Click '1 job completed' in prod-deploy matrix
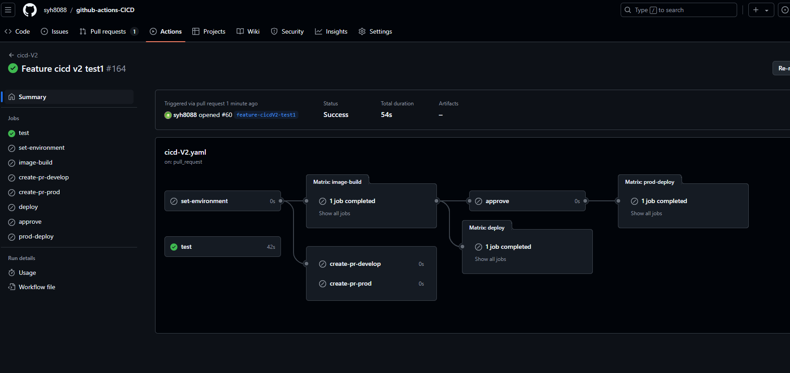This screenshot has height=373, width=790. pyautogui.click(x=664, y=201)
